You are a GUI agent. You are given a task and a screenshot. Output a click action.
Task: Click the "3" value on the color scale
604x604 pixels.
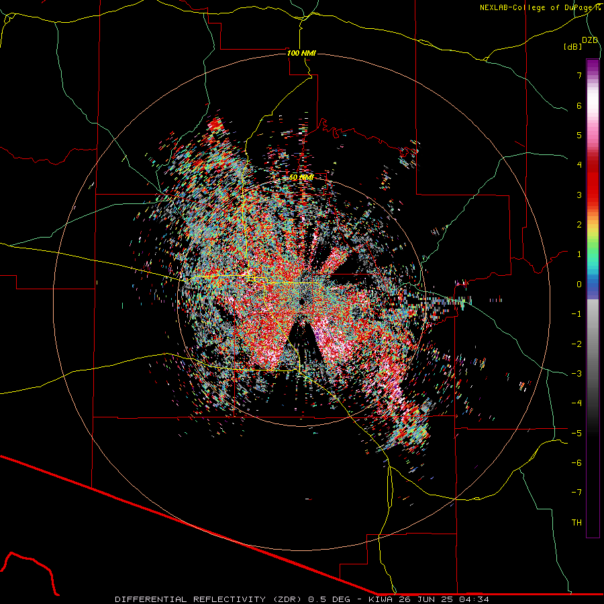click(579, 195)
